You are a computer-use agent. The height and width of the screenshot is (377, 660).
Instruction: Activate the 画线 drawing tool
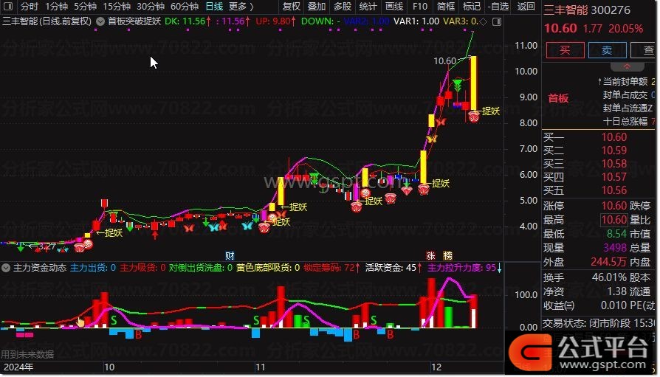point(394,7)
